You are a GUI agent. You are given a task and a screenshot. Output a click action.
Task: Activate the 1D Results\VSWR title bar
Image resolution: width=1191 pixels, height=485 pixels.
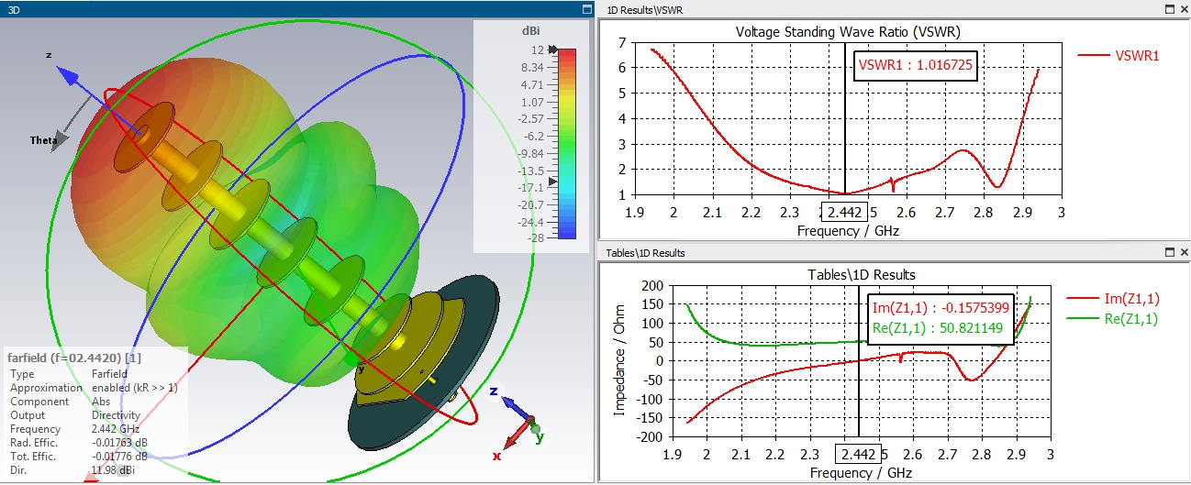881,8
